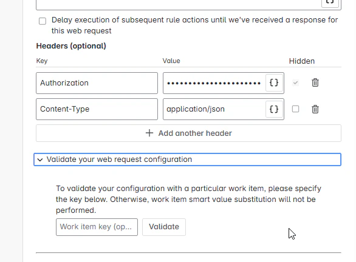Toggle Hidden checkbox for Authorization header
The width and height of the screenshot is (356, 262).
(x=295, y=82)
